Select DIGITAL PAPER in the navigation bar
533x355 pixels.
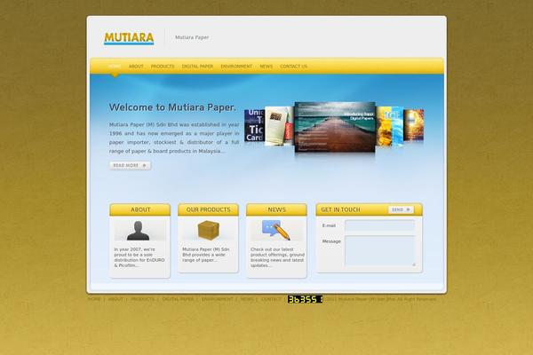(197, 67)
